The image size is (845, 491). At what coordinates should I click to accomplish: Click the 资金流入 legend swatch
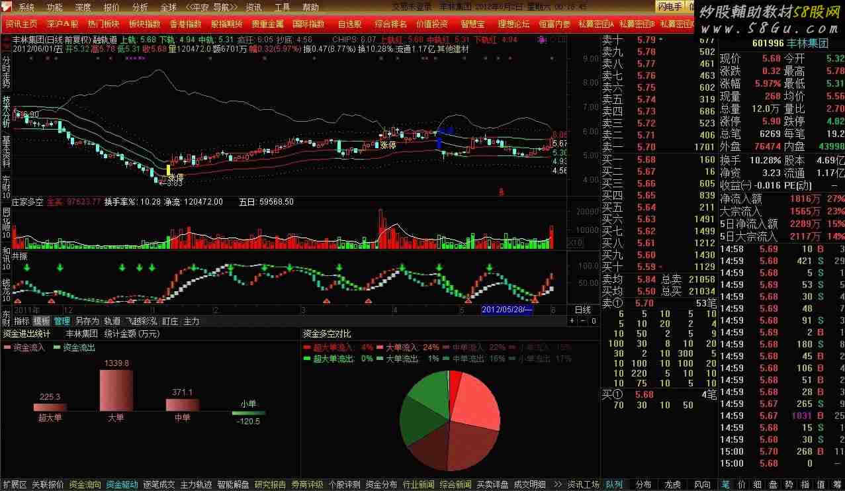click(x=9, y=347)
